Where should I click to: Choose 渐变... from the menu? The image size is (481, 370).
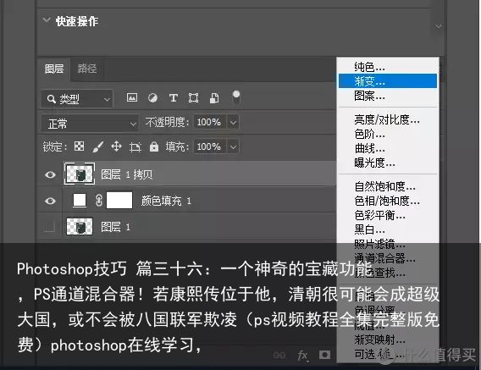388,81
